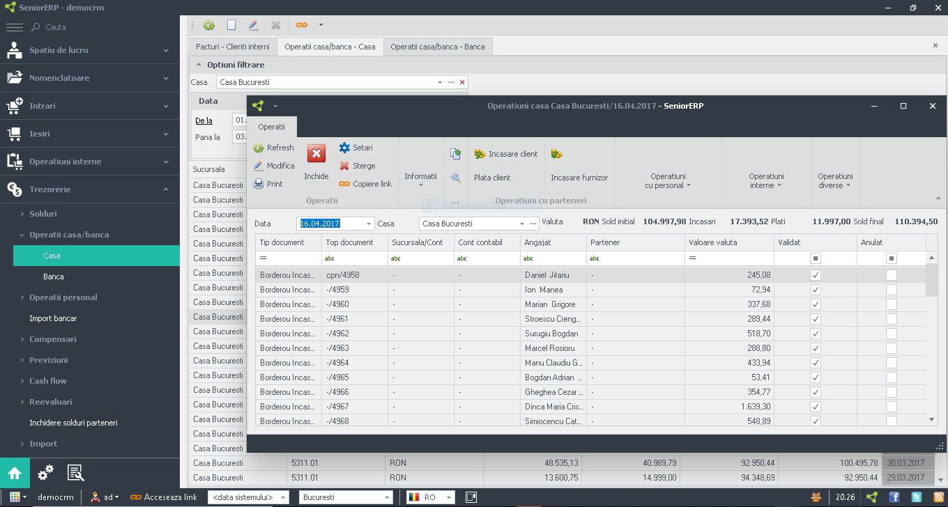Image resolution: width=948 pixels, height=507 pixels.
Task: Toggle Anulat checkbox for Marian Grigore row
Action: (x=891, y=304)
